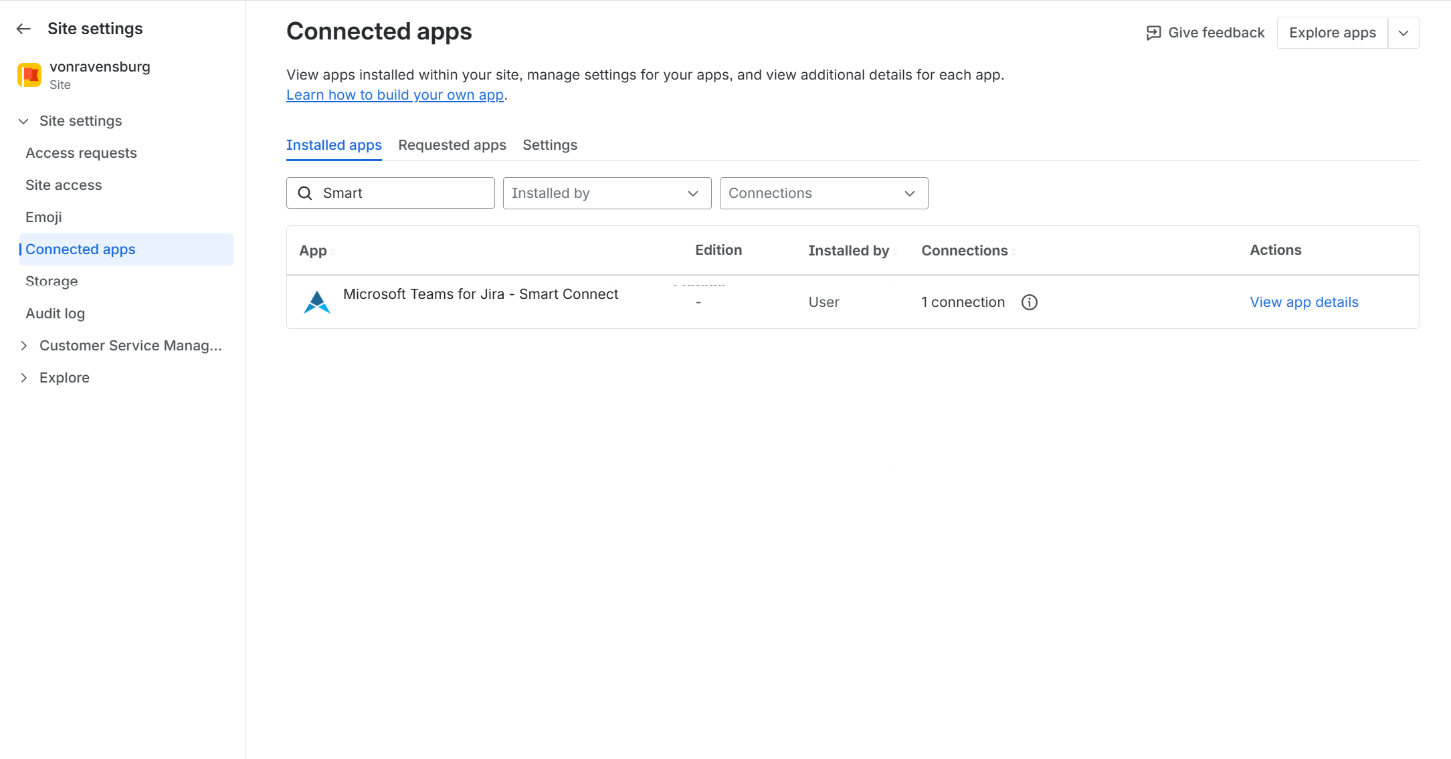
Task: Click the search magnifier icon
Action: (305, 193)
